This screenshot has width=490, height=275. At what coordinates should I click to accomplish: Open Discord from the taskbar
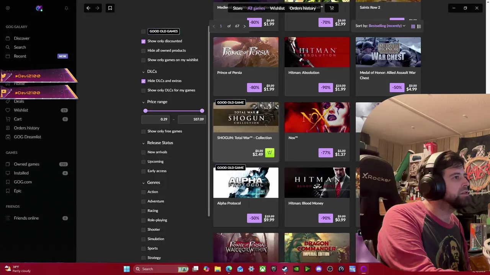(x=318, y=269)
